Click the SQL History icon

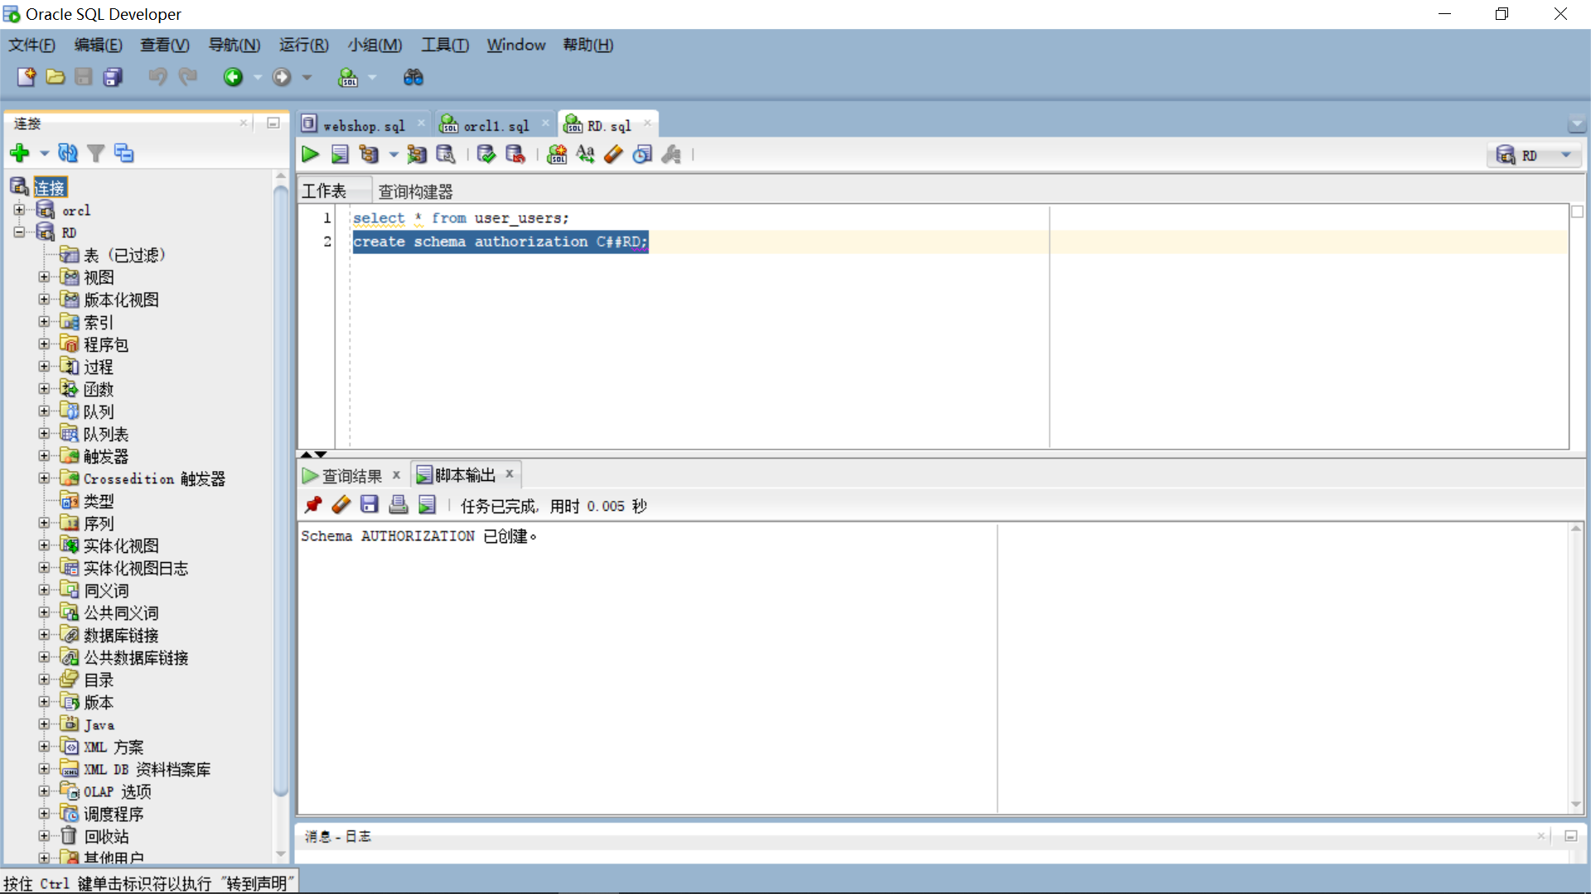[x=642, y=154]
